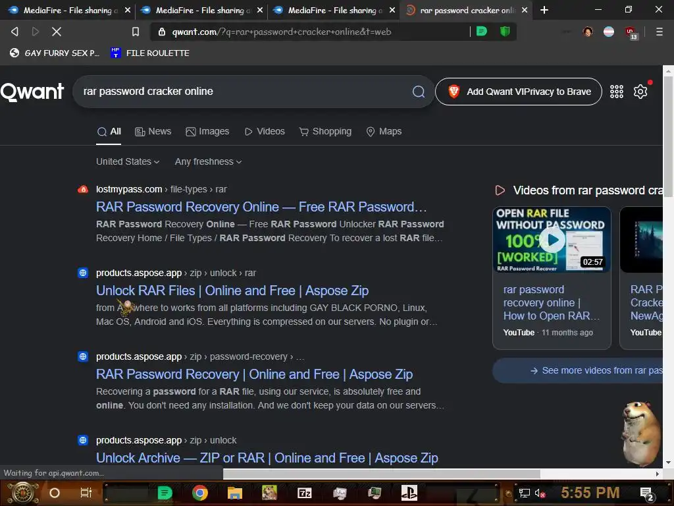Click the network tray icon
This screenshot has width=674, height=506.
[524, 493]
